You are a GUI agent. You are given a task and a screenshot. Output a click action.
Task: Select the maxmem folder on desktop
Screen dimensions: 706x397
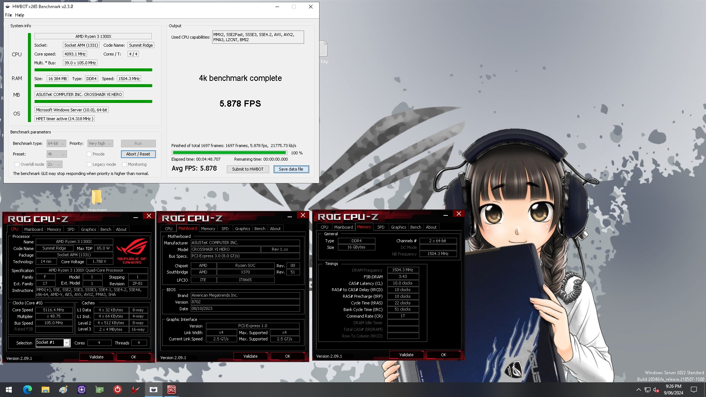(97, 201)
